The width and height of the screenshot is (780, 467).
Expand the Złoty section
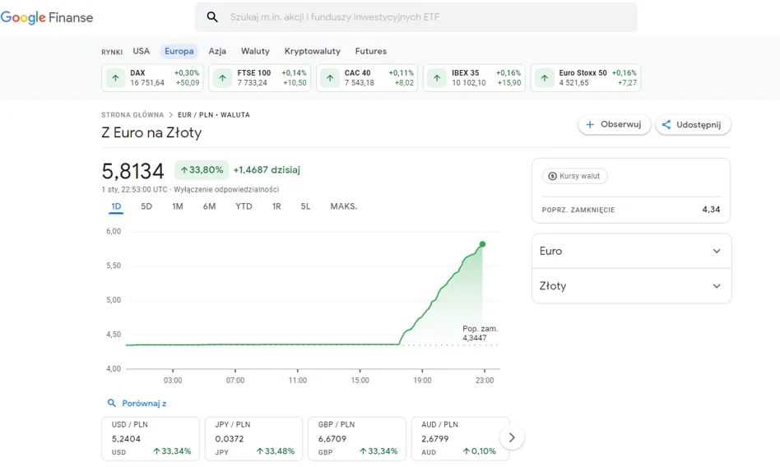click(x=631, y=286)
